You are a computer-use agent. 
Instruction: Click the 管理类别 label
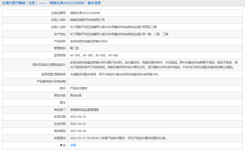60,48
